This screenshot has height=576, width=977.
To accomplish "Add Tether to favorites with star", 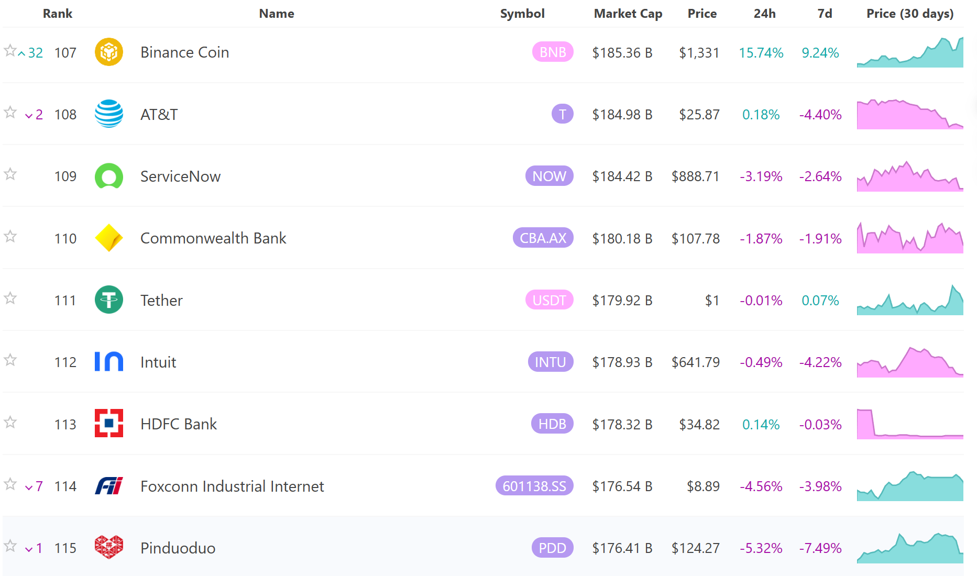I will tap(10, 298).
